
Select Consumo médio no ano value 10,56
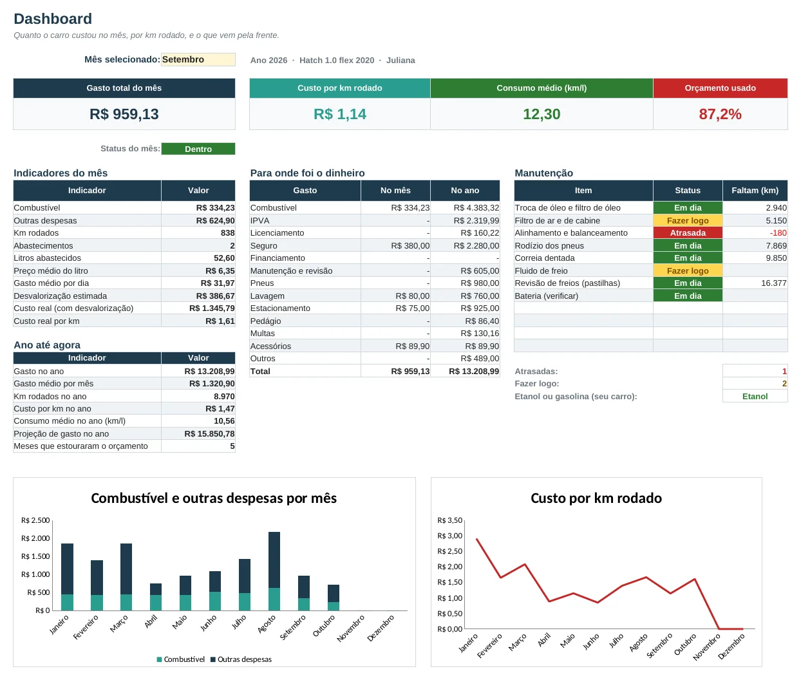point(198,421)
